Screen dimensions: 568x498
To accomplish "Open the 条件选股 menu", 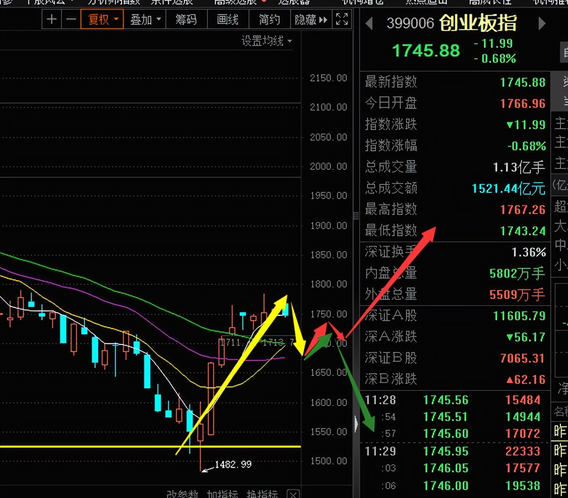I will tap(172, 3).
